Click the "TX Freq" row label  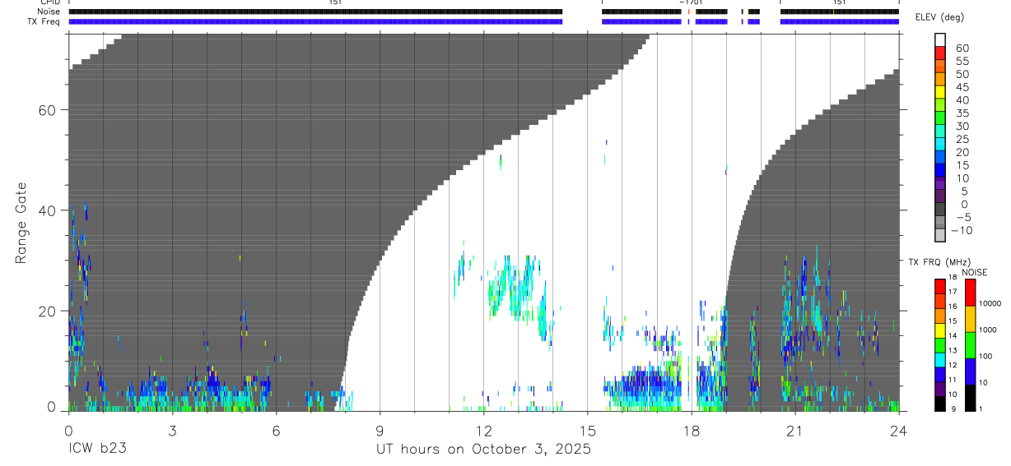44,21
